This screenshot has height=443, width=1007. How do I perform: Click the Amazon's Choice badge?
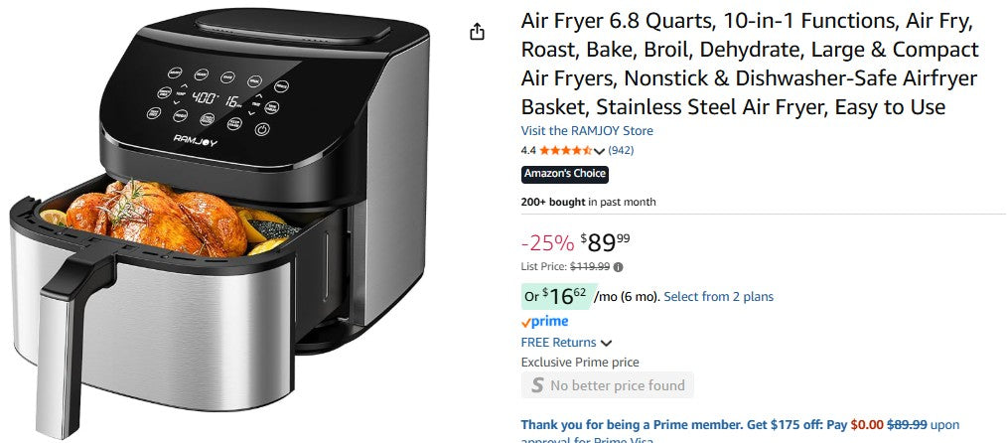(x=564, y=174)
